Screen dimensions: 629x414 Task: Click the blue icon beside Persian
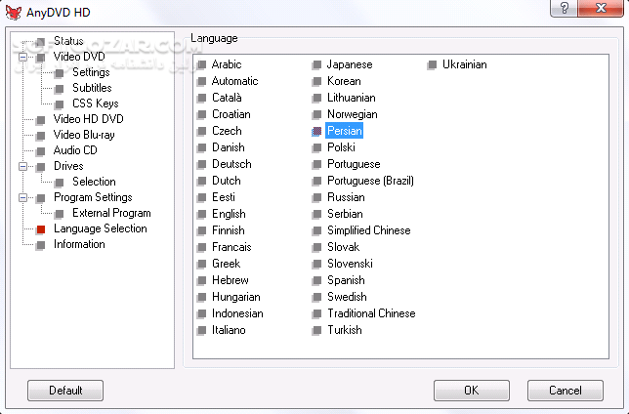316,131
